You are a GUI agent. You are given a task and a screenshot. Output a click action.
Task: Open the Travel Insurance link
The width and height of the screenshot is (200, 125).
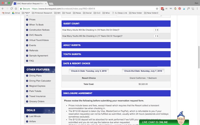37,96
